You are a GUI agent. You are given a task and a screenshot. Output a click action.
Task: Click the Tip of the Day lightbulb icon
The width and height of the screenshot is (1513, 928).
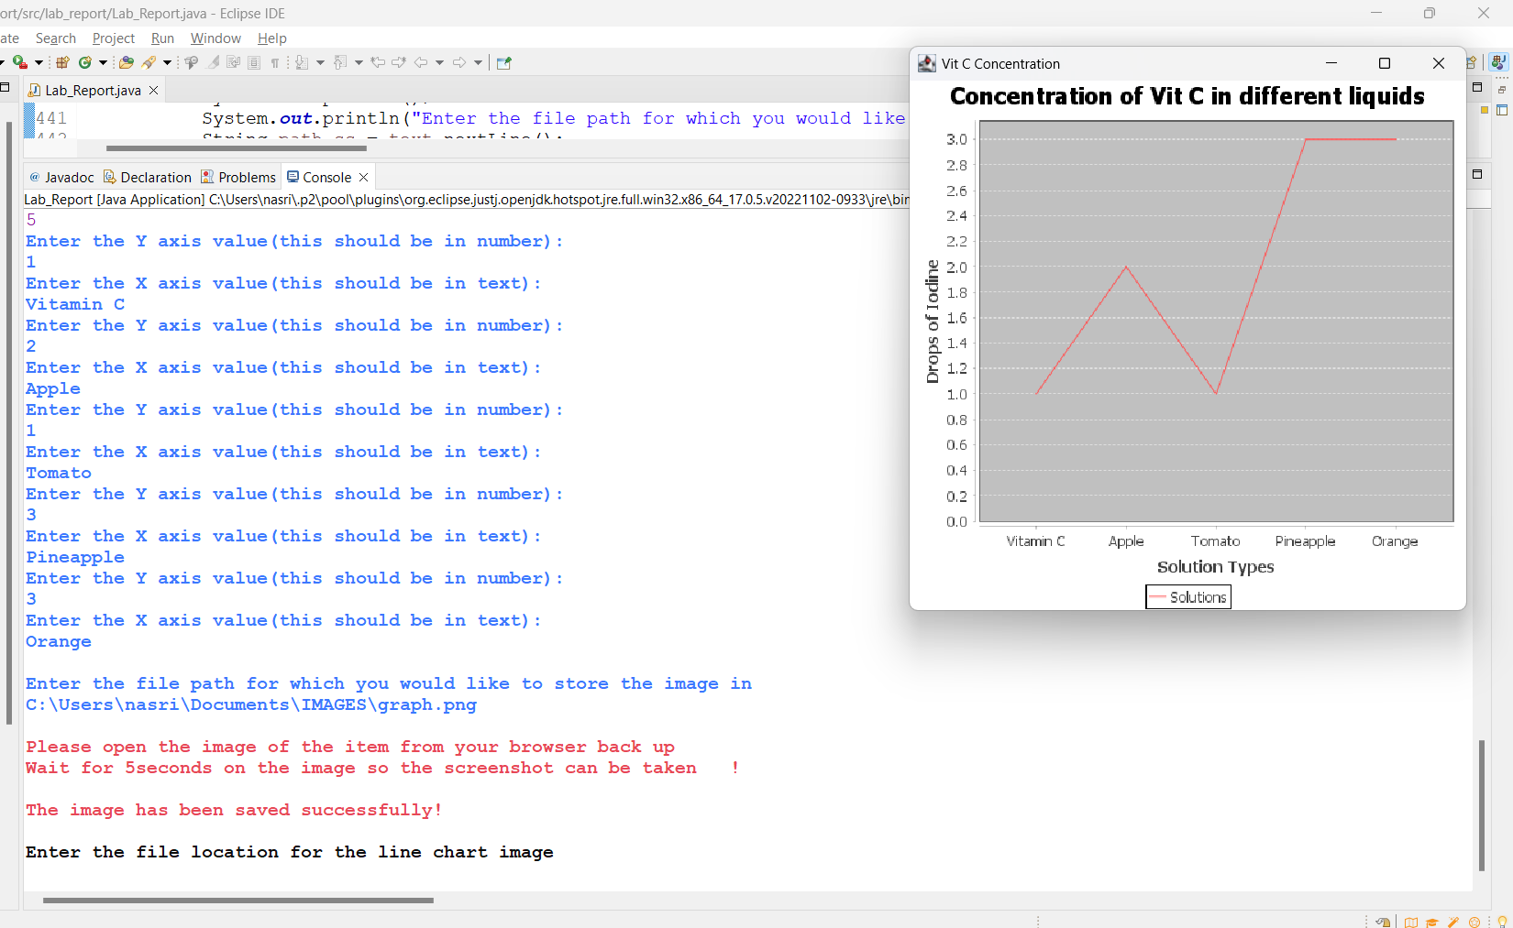(1502, 922)
